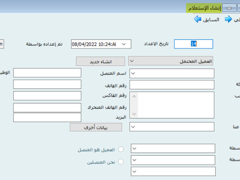Click the scroll-down arrow in the multiline box
Viewport: 240px width, 180px height.
[x=135, y=114]
